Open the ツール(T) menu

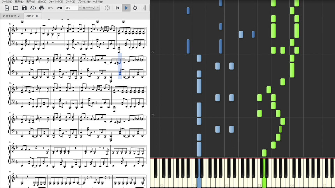tap(70, 1)
